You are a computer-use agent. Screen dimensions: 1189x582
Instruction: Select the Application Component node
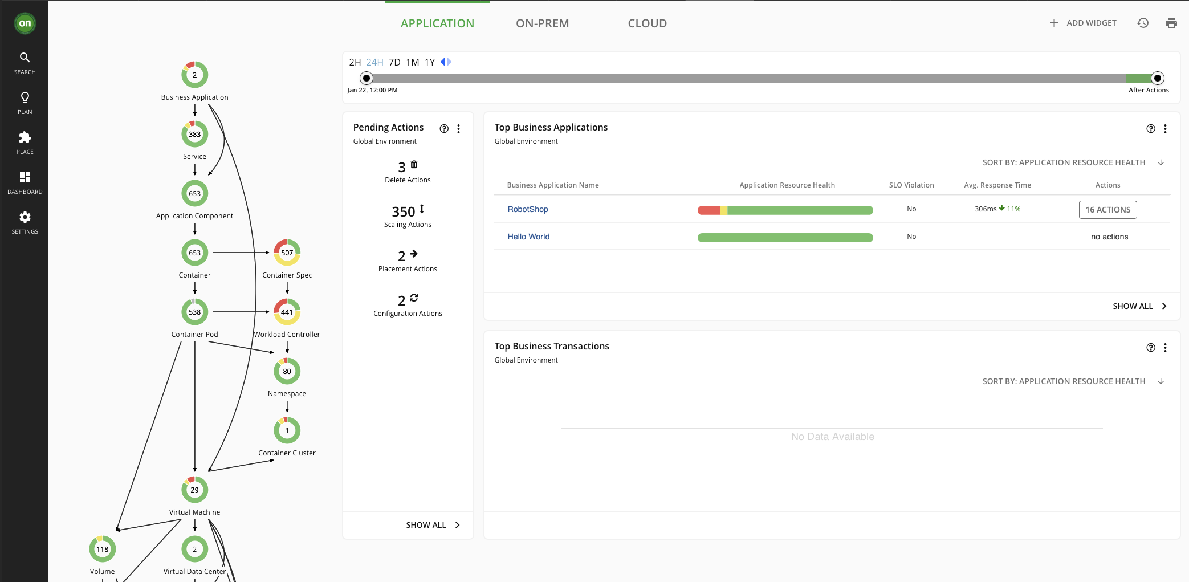(x=195, y=193)
